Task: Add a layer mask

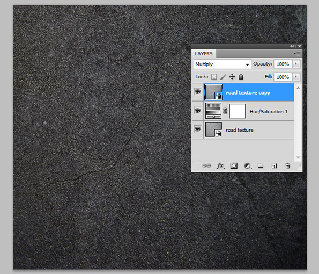Action: click(x=234, y=166)
